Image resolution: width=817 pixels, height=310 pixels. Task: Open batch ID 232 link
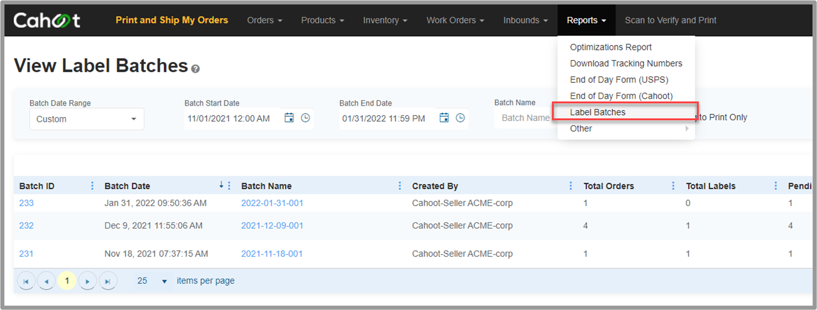(x=26, y=226)
